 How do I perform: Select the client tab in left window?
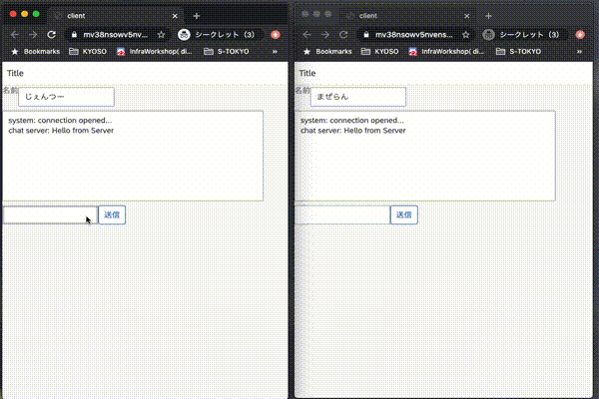click(115, 16)
